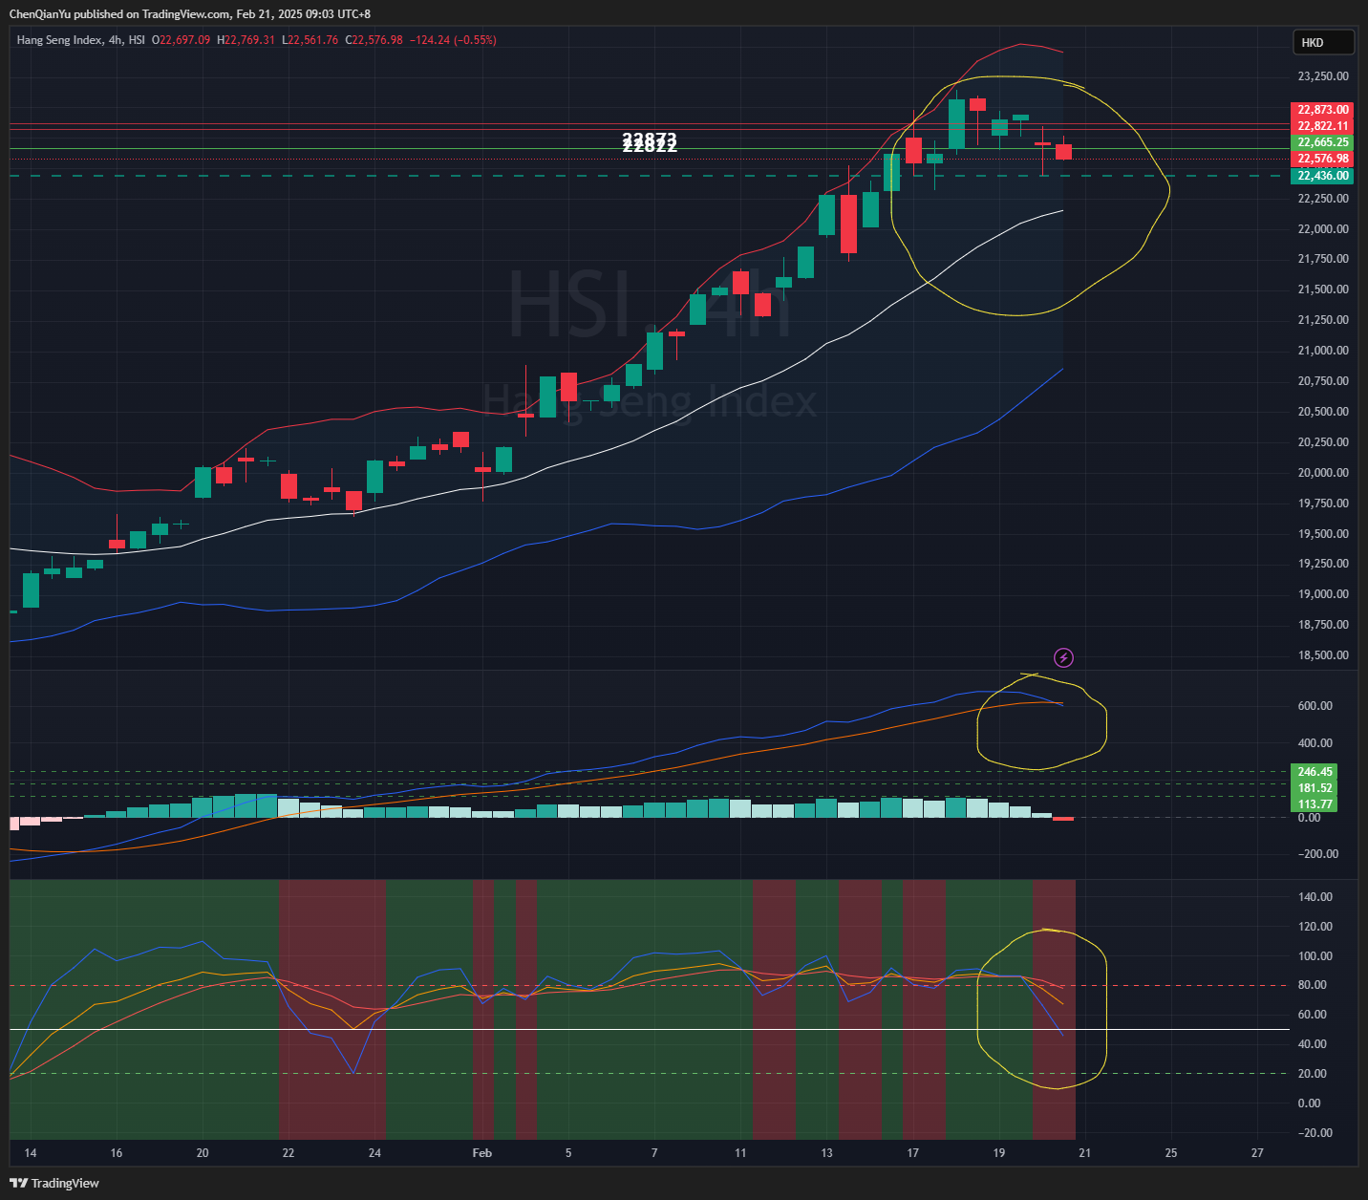Image resolution: width=1368 pixels, height=1200 pixels.
Task: Click the red 22,822.11 price label
Action: [x=1322, y=126]
